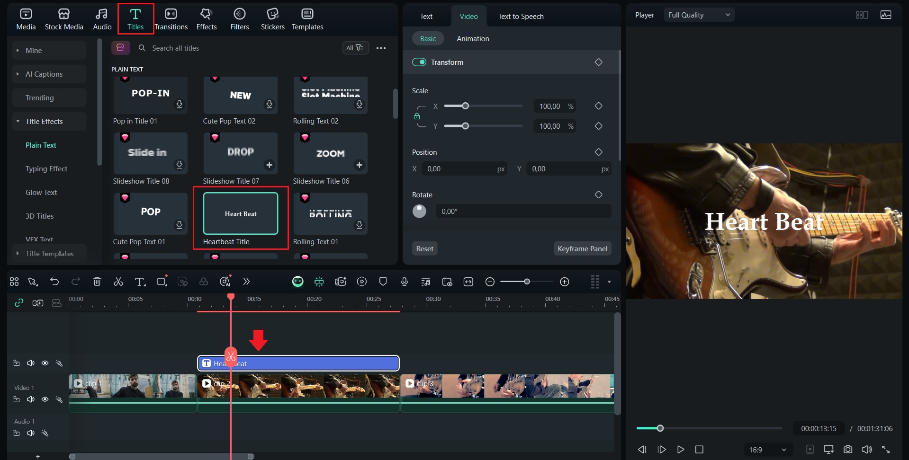909x460 pixels.
Task: Toggle the Transform switch off
Action: (x=419, y=62)
